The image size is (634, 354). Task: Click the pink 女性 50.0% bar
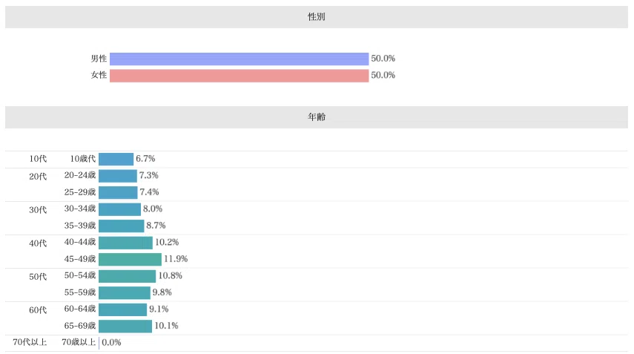click(x=239, y=76)
